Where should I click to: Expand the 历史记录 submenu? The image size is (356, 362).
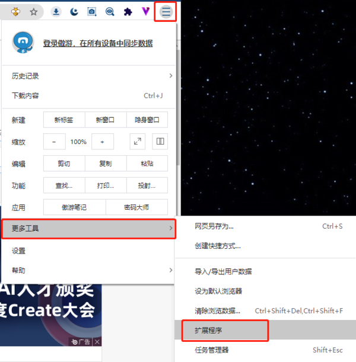click(89, 76)
